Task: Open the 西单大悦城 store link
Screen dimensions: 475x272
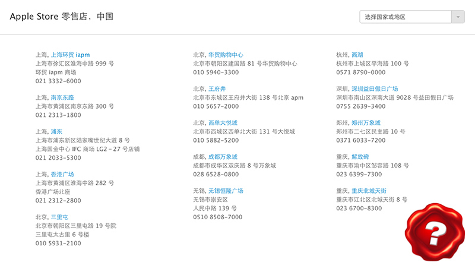Action: 223,123
